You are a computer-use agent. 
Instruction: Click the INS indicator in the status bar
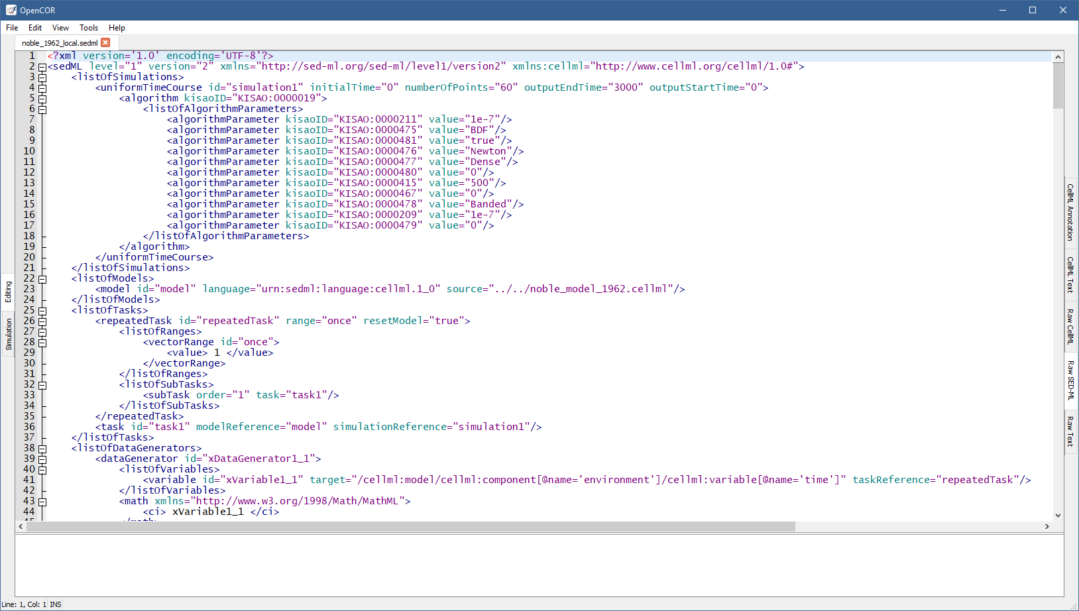[56, 604]
